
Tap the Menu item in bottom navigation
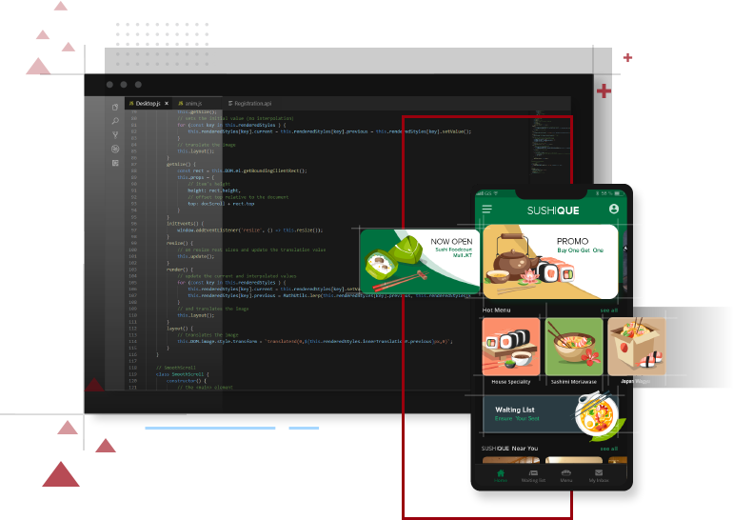(x=566, y=474)
